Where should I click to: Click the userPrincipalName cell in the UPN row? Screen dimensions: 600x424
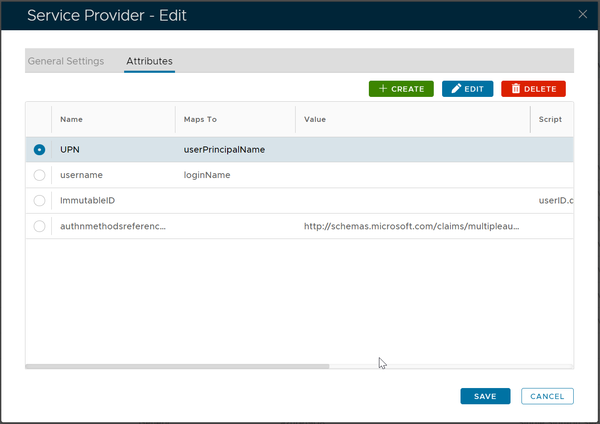225,150
